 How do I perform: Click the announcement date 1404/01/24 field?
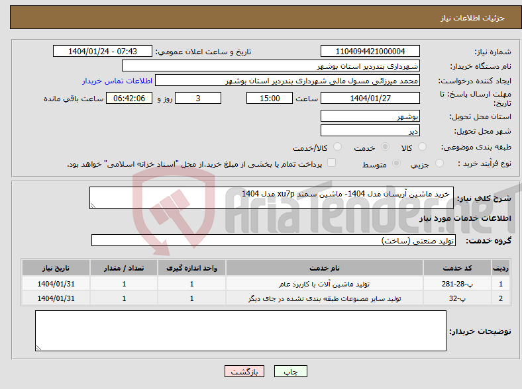coord(103,51)
